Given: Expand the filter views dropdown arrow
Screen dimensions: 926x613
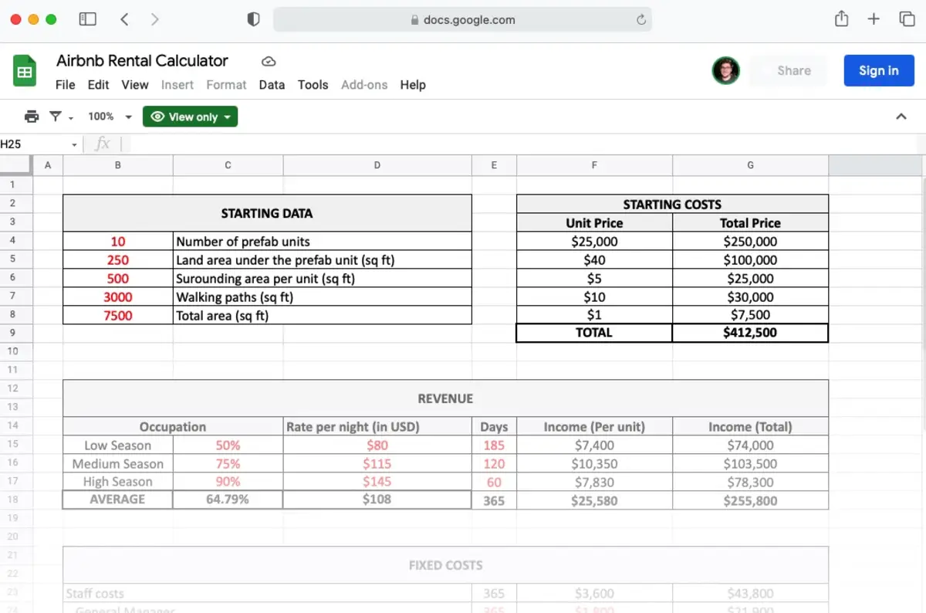Looking at the screenshot, I should 71,118.
